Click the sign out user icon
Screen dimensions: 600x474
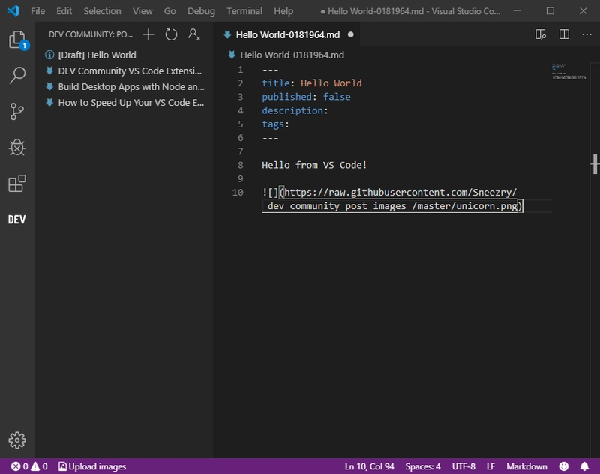(194, 34)
